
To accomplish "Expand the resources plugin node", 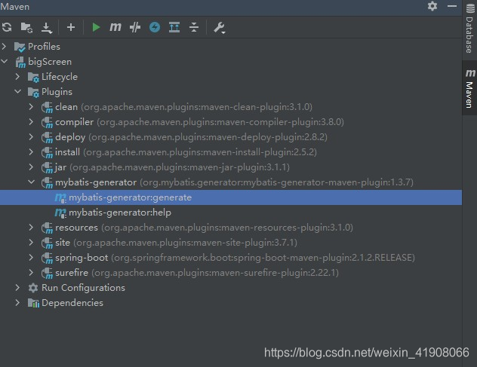I will [31, 228].
